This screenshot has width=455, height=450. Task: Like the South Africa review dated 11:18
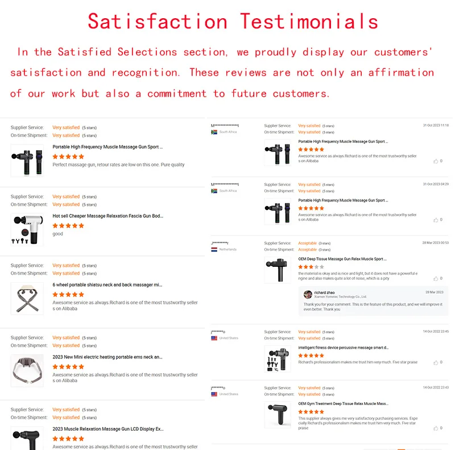[436, 161]
